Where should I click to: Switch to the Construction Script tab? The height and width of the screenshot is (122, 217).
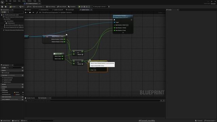click(44, 10)
